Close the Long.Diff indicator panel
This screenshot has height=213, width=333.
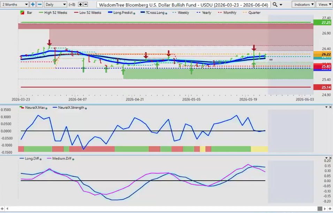point(330,158)
